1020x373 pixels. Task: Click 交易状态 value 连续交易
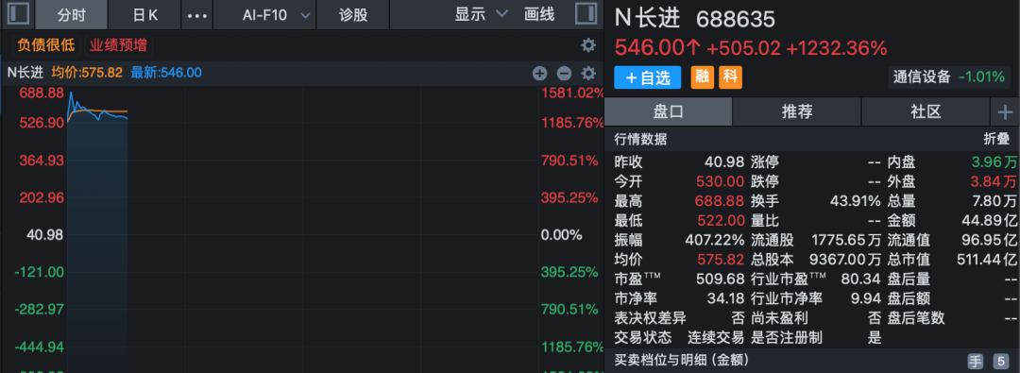(716, 338)
